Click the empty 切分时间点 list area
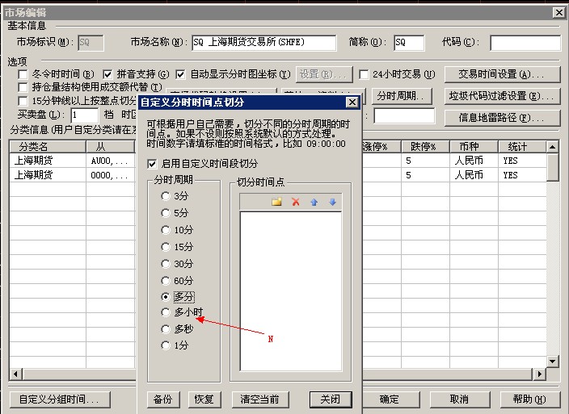The image size is (569, 414). tap(291, 291)
